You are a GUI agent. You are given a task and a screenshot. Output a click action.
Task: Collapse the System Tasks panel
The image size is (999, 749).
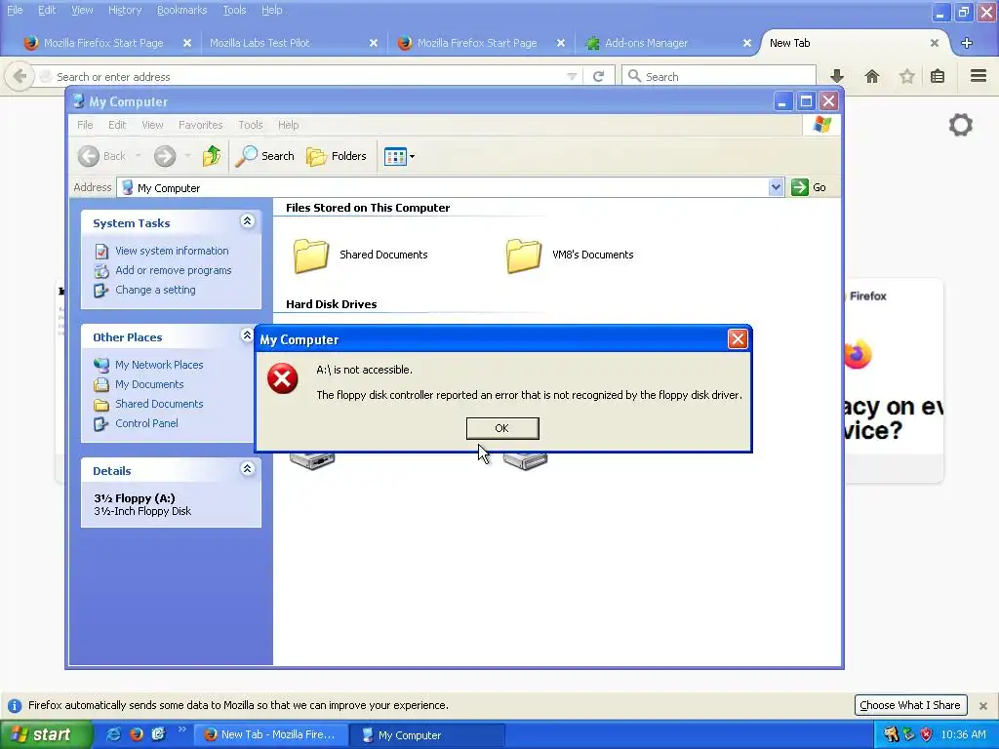tap(247, 221)
